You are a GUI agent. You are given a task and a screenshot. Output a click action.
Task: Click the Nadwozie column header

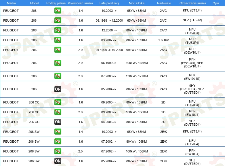pos(164,3)
